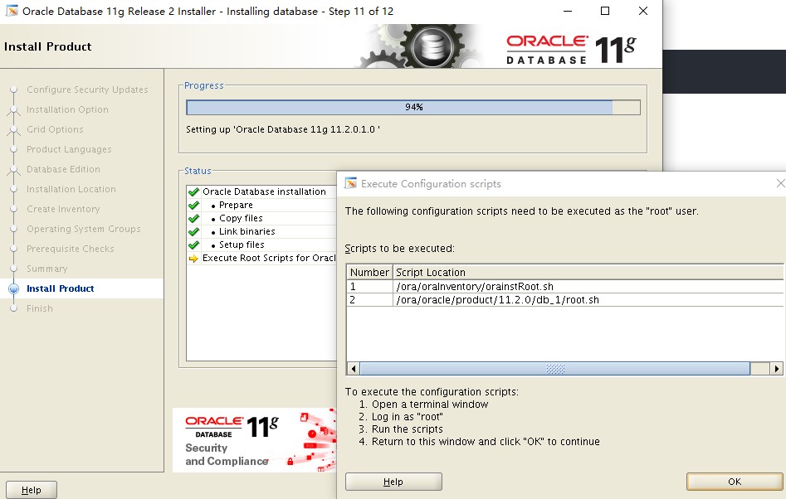Click the green checkmark beside Copy files
786x499 pixels.
pyautogui.click(x=193, y=218)
